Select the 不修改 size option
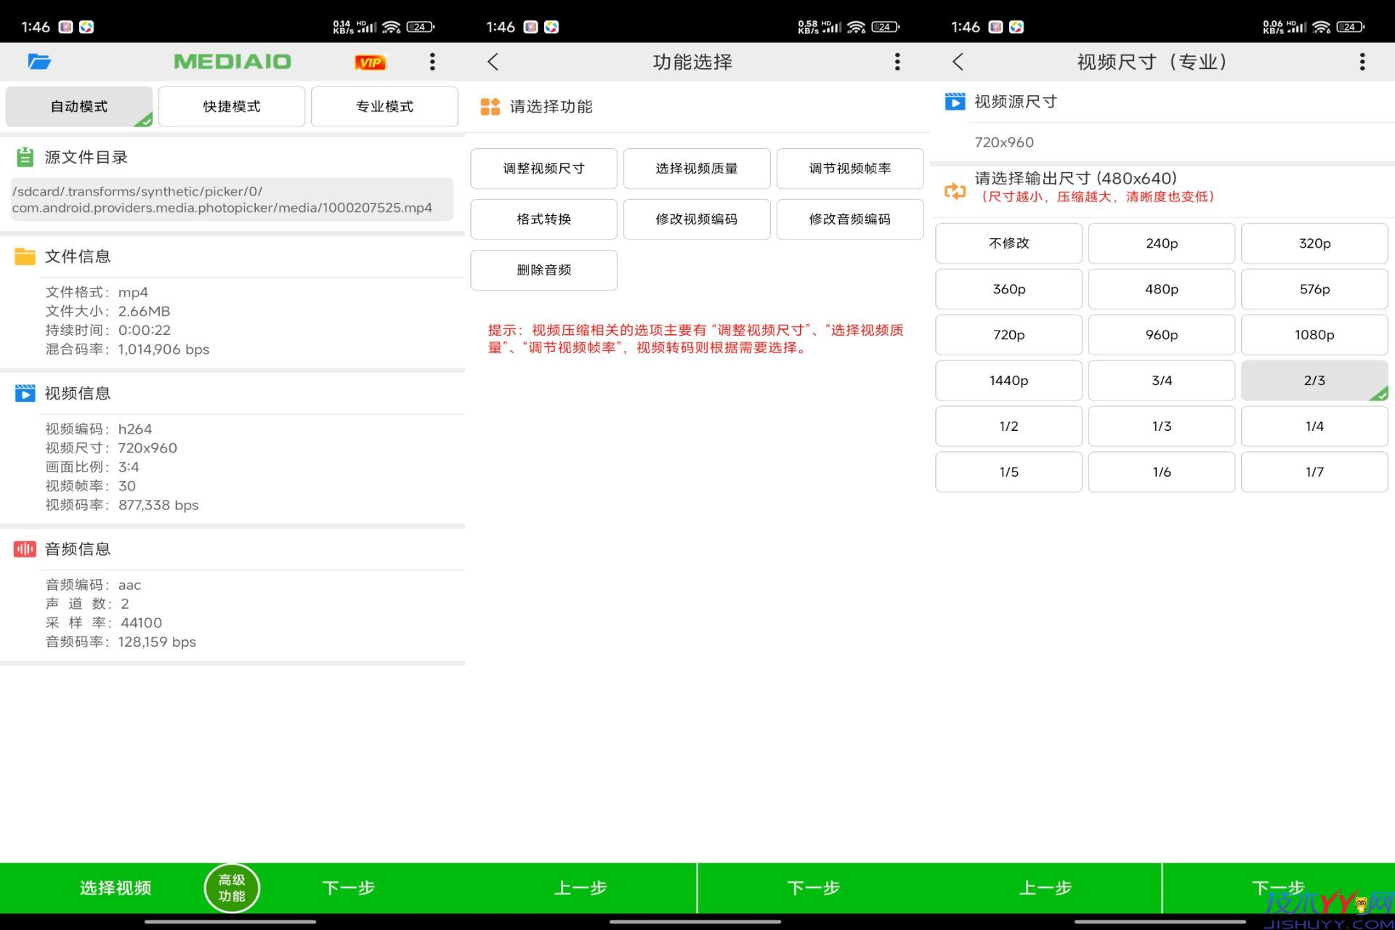 pyautogui.click(x=1008, y=243)
